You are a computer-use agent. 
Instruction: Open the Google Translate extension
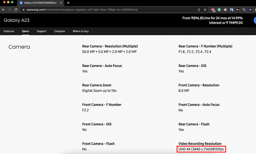pos(231,9)
